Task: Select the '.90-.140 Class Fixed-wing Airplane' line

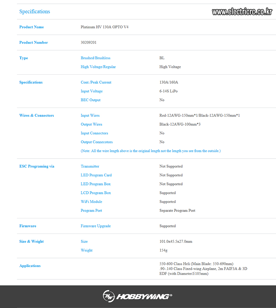Action: pyautogui.click(x=203, y=269)
